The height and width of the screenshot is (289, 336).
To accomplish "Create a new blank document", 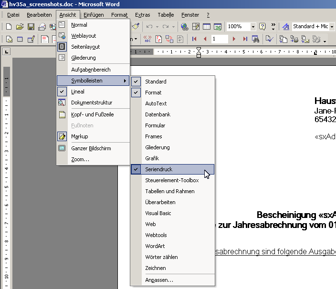I will coord(9,27).
